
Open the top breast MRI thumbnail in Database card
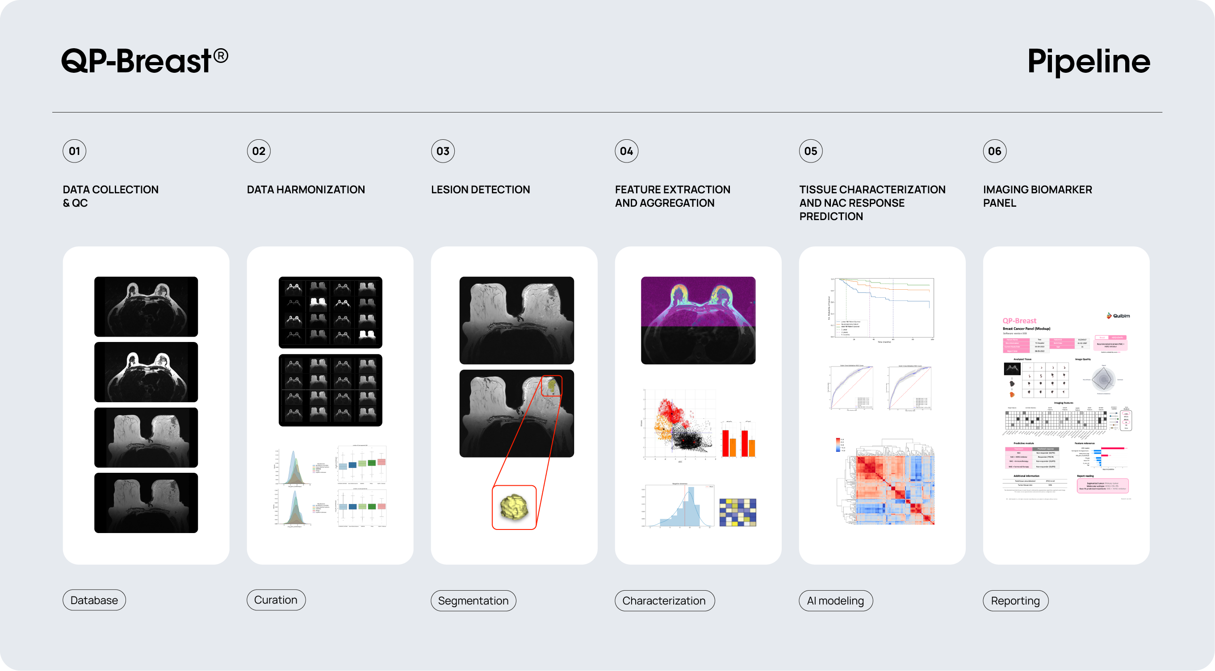(146, 307)
